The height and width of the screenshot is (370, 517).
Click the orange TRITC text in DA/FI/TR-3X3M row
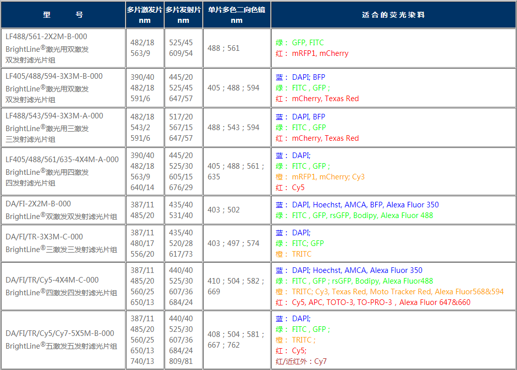click(x=302, y=254)
